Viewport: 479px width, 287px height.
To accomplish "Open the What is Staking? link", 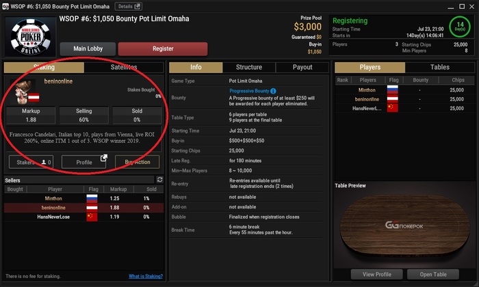I will coord(146,276).
